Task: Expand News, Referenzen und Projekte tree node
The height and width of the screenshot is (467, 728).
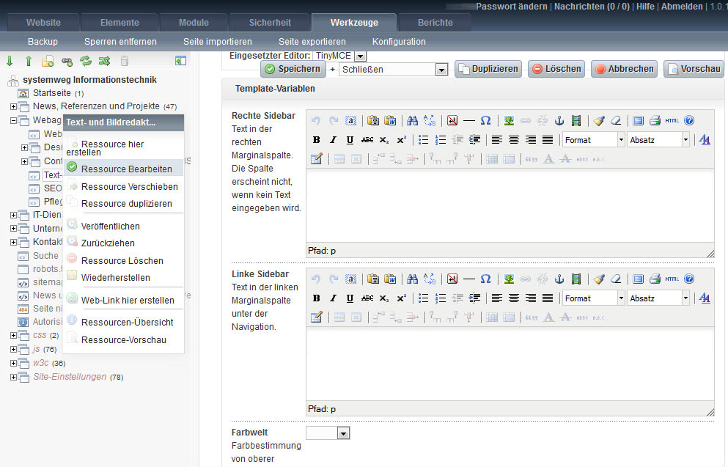Action: point(13,106)
